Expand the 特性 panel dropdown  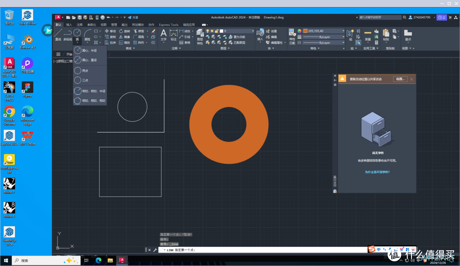[x=315, y=49]
